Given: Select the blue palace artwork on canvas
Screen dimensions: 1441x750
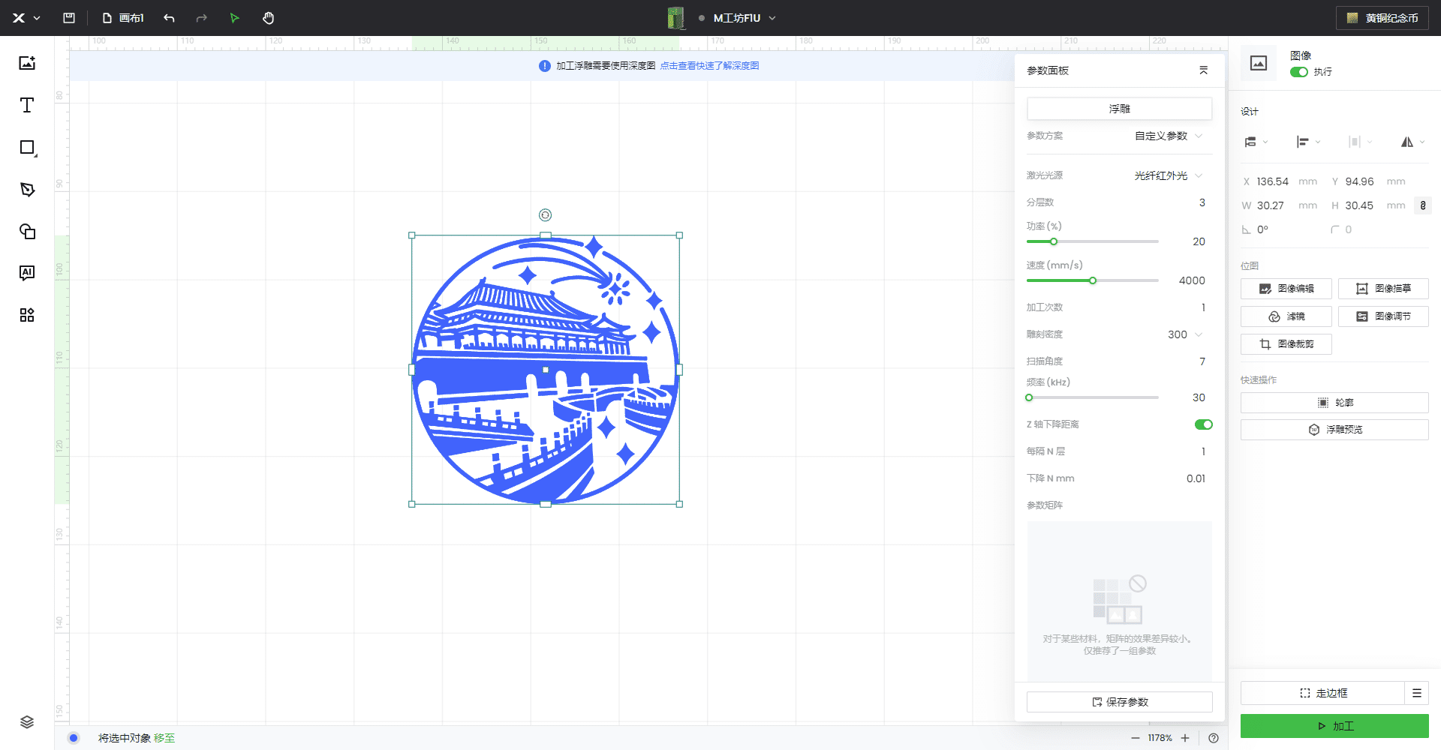Looking at the screenshot, I should (x=546, y=370).
